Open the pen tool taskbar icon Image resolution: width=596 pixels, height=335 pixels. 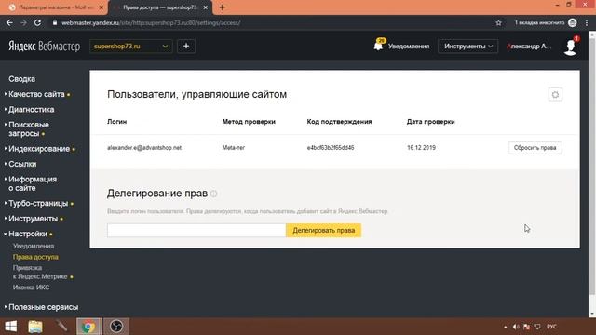click(x=61, y=327)
